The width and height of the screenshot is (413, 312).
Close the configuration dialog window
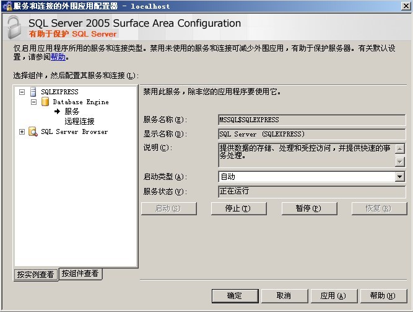[406, 6]
